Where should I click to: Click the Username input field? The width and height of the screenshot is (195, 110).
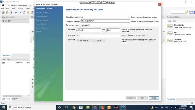click(98, 35)
